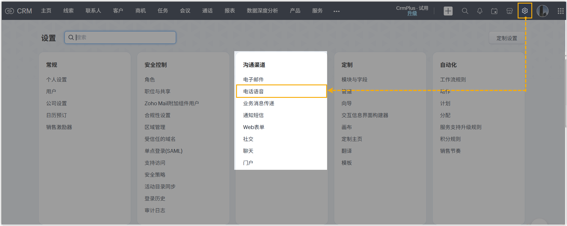Screen dimensions: 567x226
Task: Select 电子邮件 channel setting
Action: pos(254,79)
